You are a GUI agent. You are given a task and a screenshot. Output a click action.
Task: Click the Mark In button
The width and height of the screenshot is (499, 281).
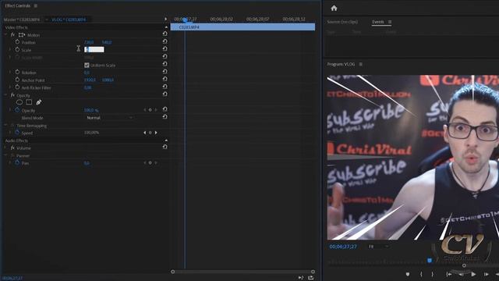coord(421,274)
